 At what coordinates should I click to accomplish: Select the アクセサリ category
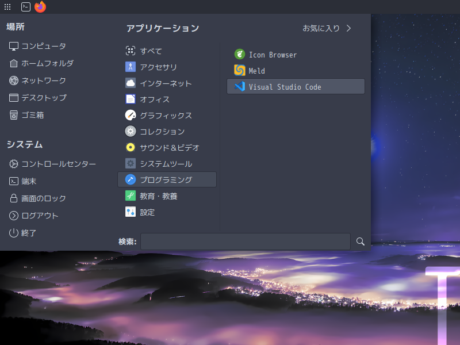click(157, 67)
